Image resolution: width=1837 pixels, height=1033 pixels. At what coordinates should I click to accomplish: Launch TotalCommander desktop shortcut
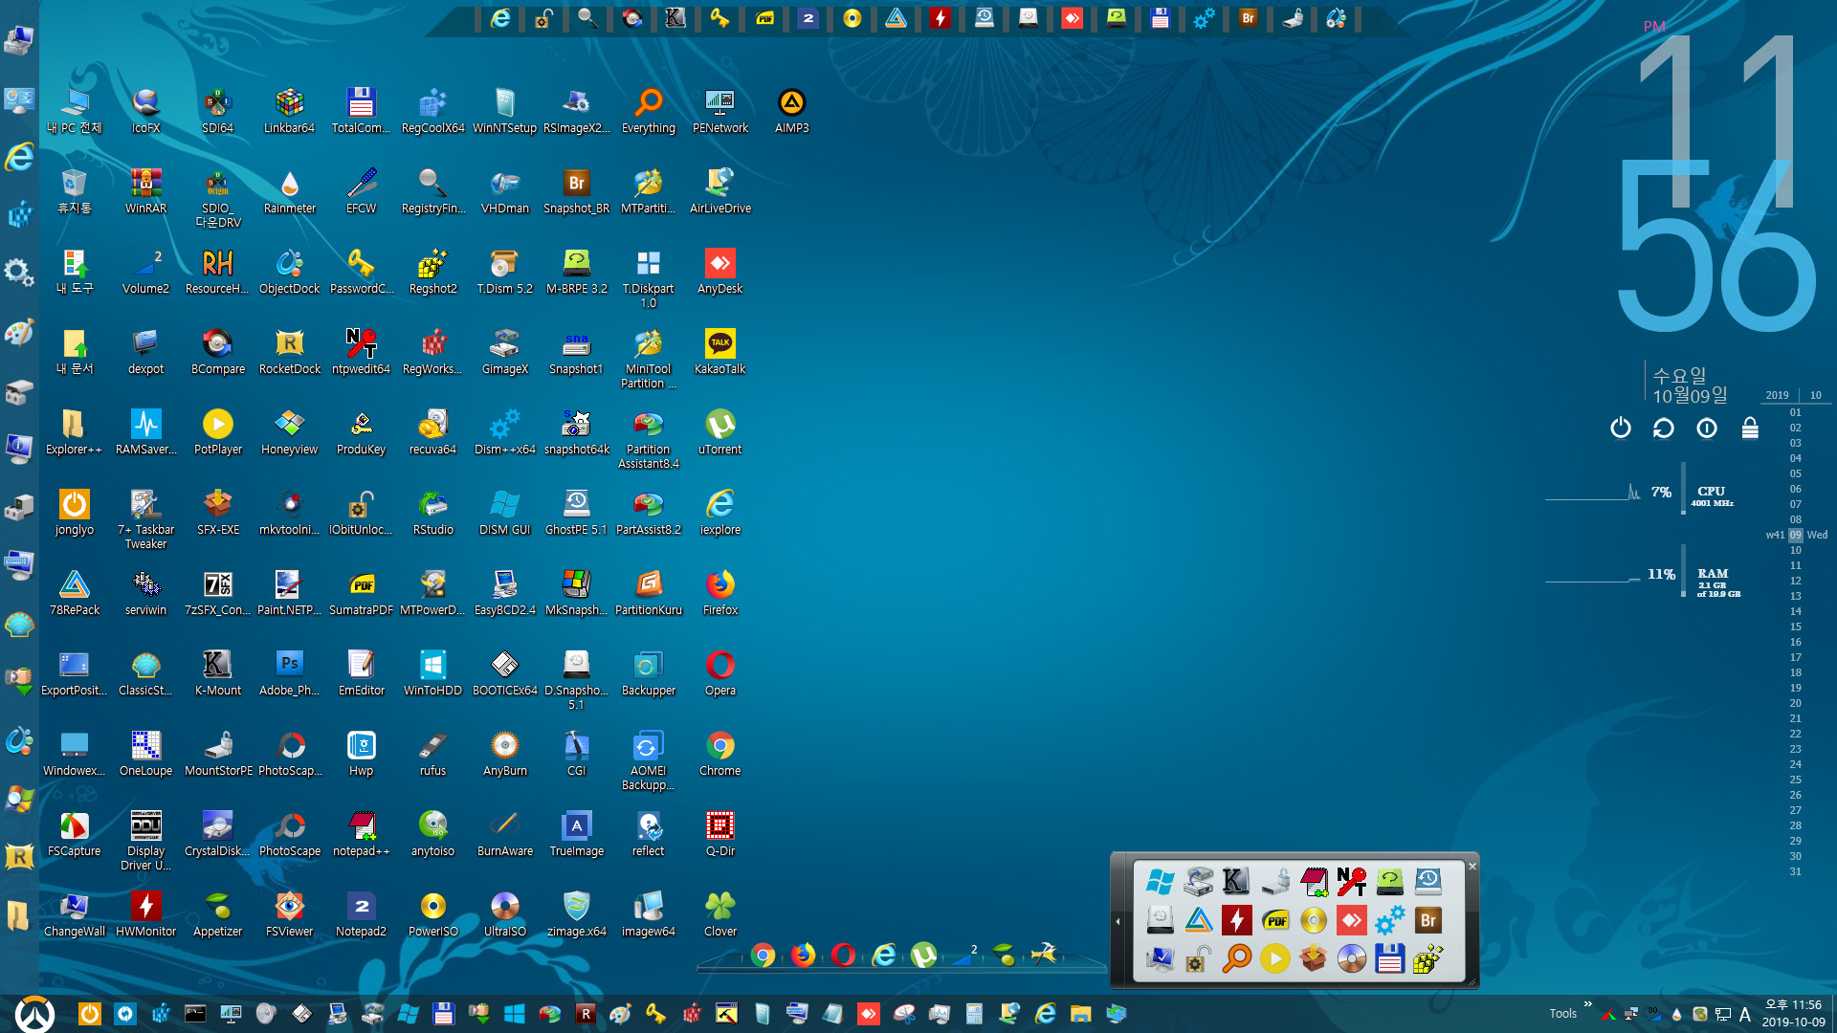coord(361,110)
